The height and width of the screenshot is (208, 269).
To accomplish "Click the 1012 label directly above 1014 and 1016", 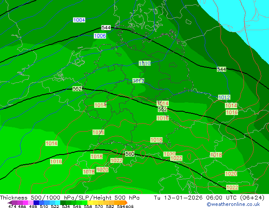I will tap(224, 97).
